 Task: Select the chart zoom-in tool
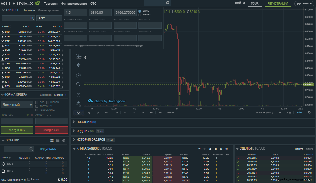pos(78,84)
